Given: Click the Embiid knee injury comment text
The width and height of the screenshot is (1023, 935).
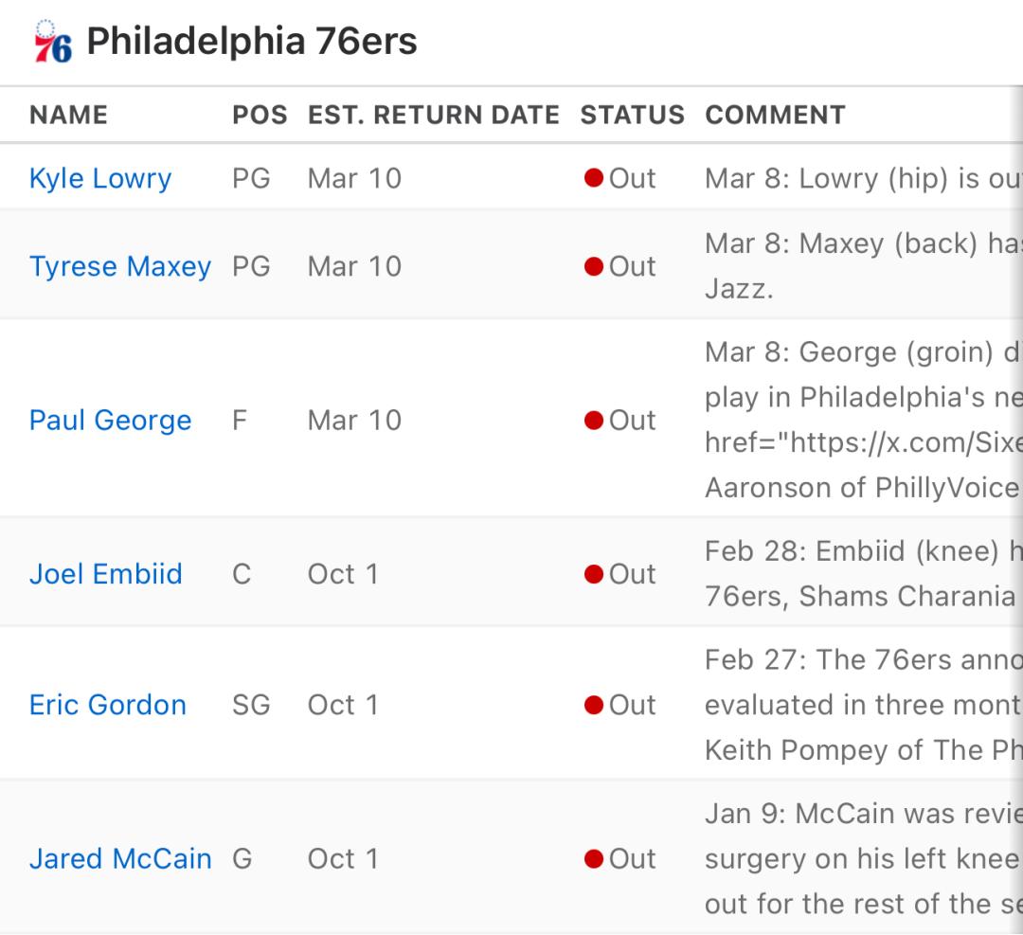Looking at the screenshot, I should click(864, 573).
